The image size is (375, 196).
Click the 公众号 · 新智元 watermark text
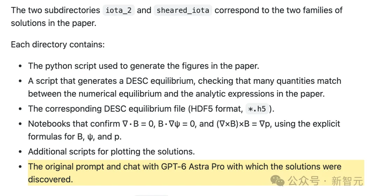(325, 181)
